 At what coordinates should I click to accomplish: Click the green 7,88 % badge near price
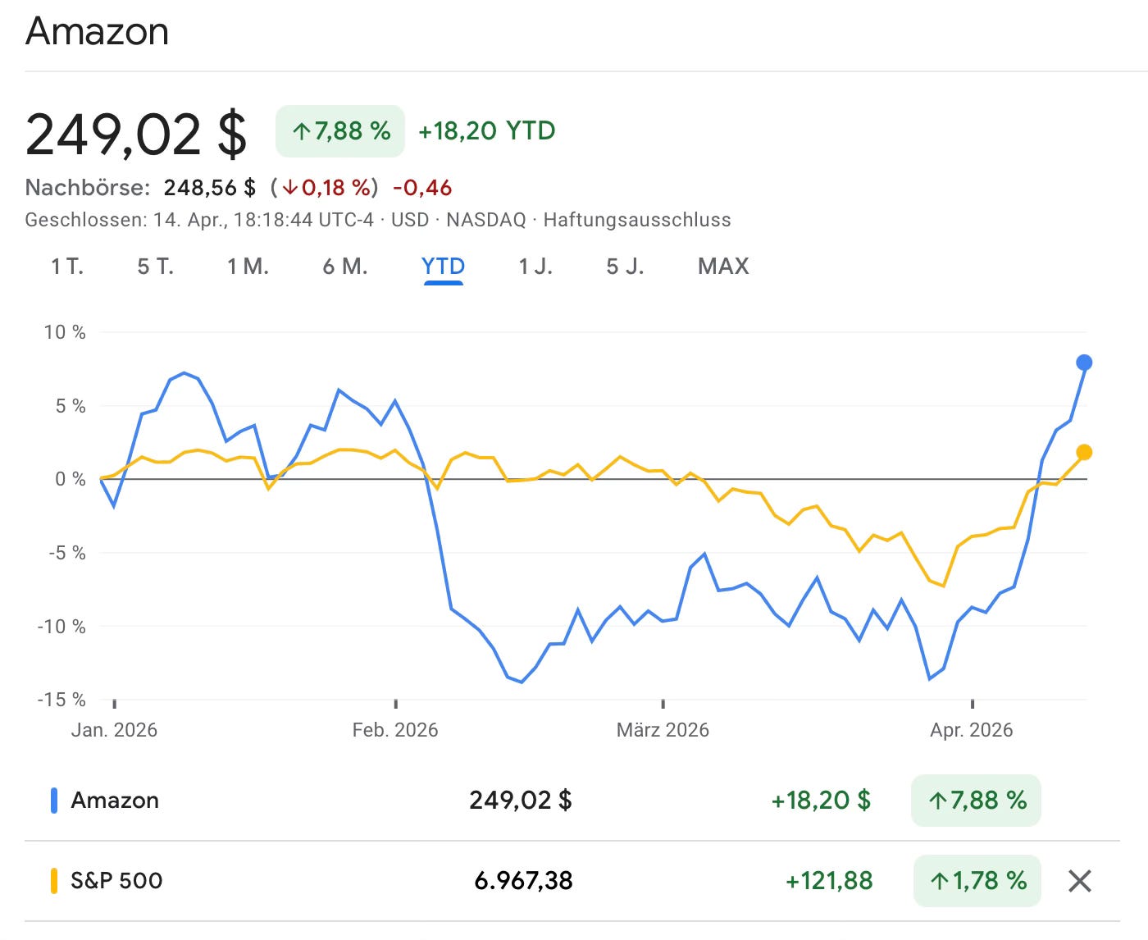[x=340, y=131]
